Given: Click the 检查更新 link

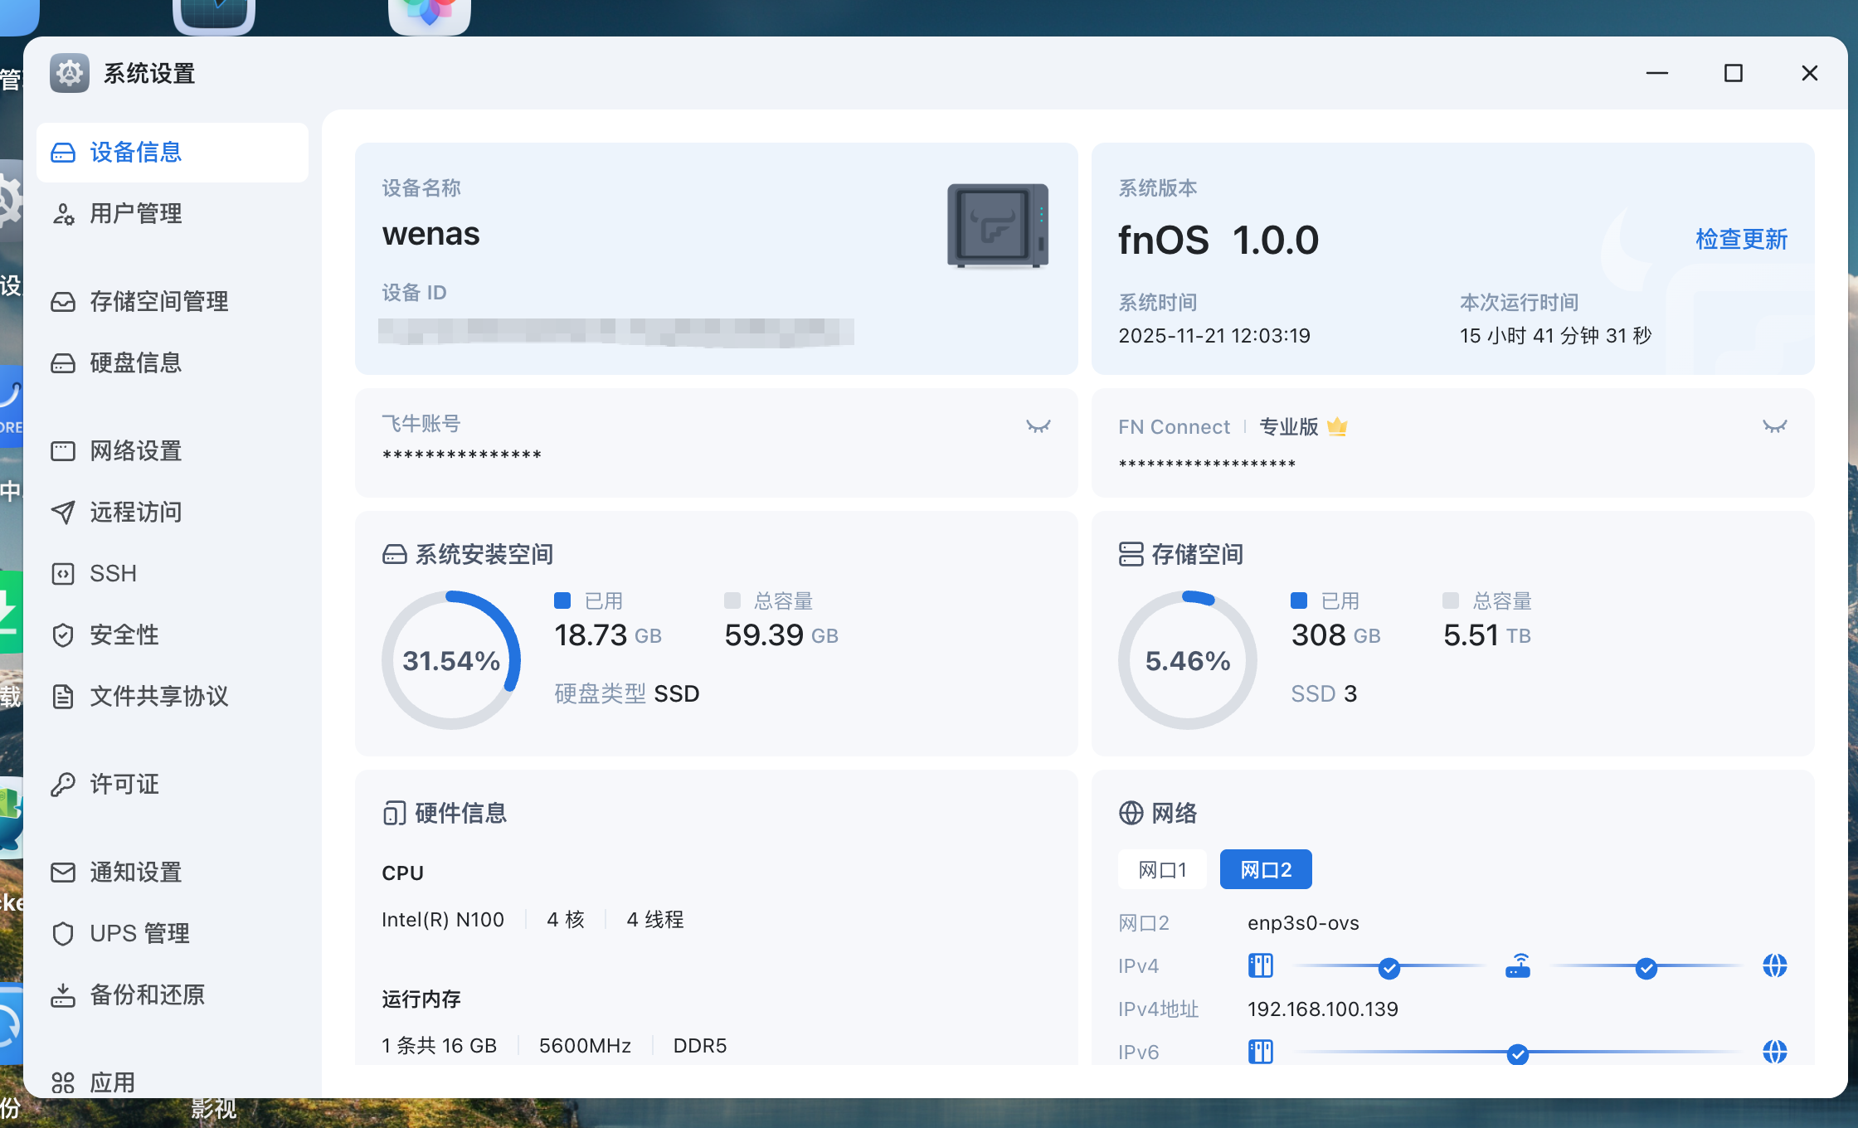Looking at the screenshot, I should [1741, 240].
